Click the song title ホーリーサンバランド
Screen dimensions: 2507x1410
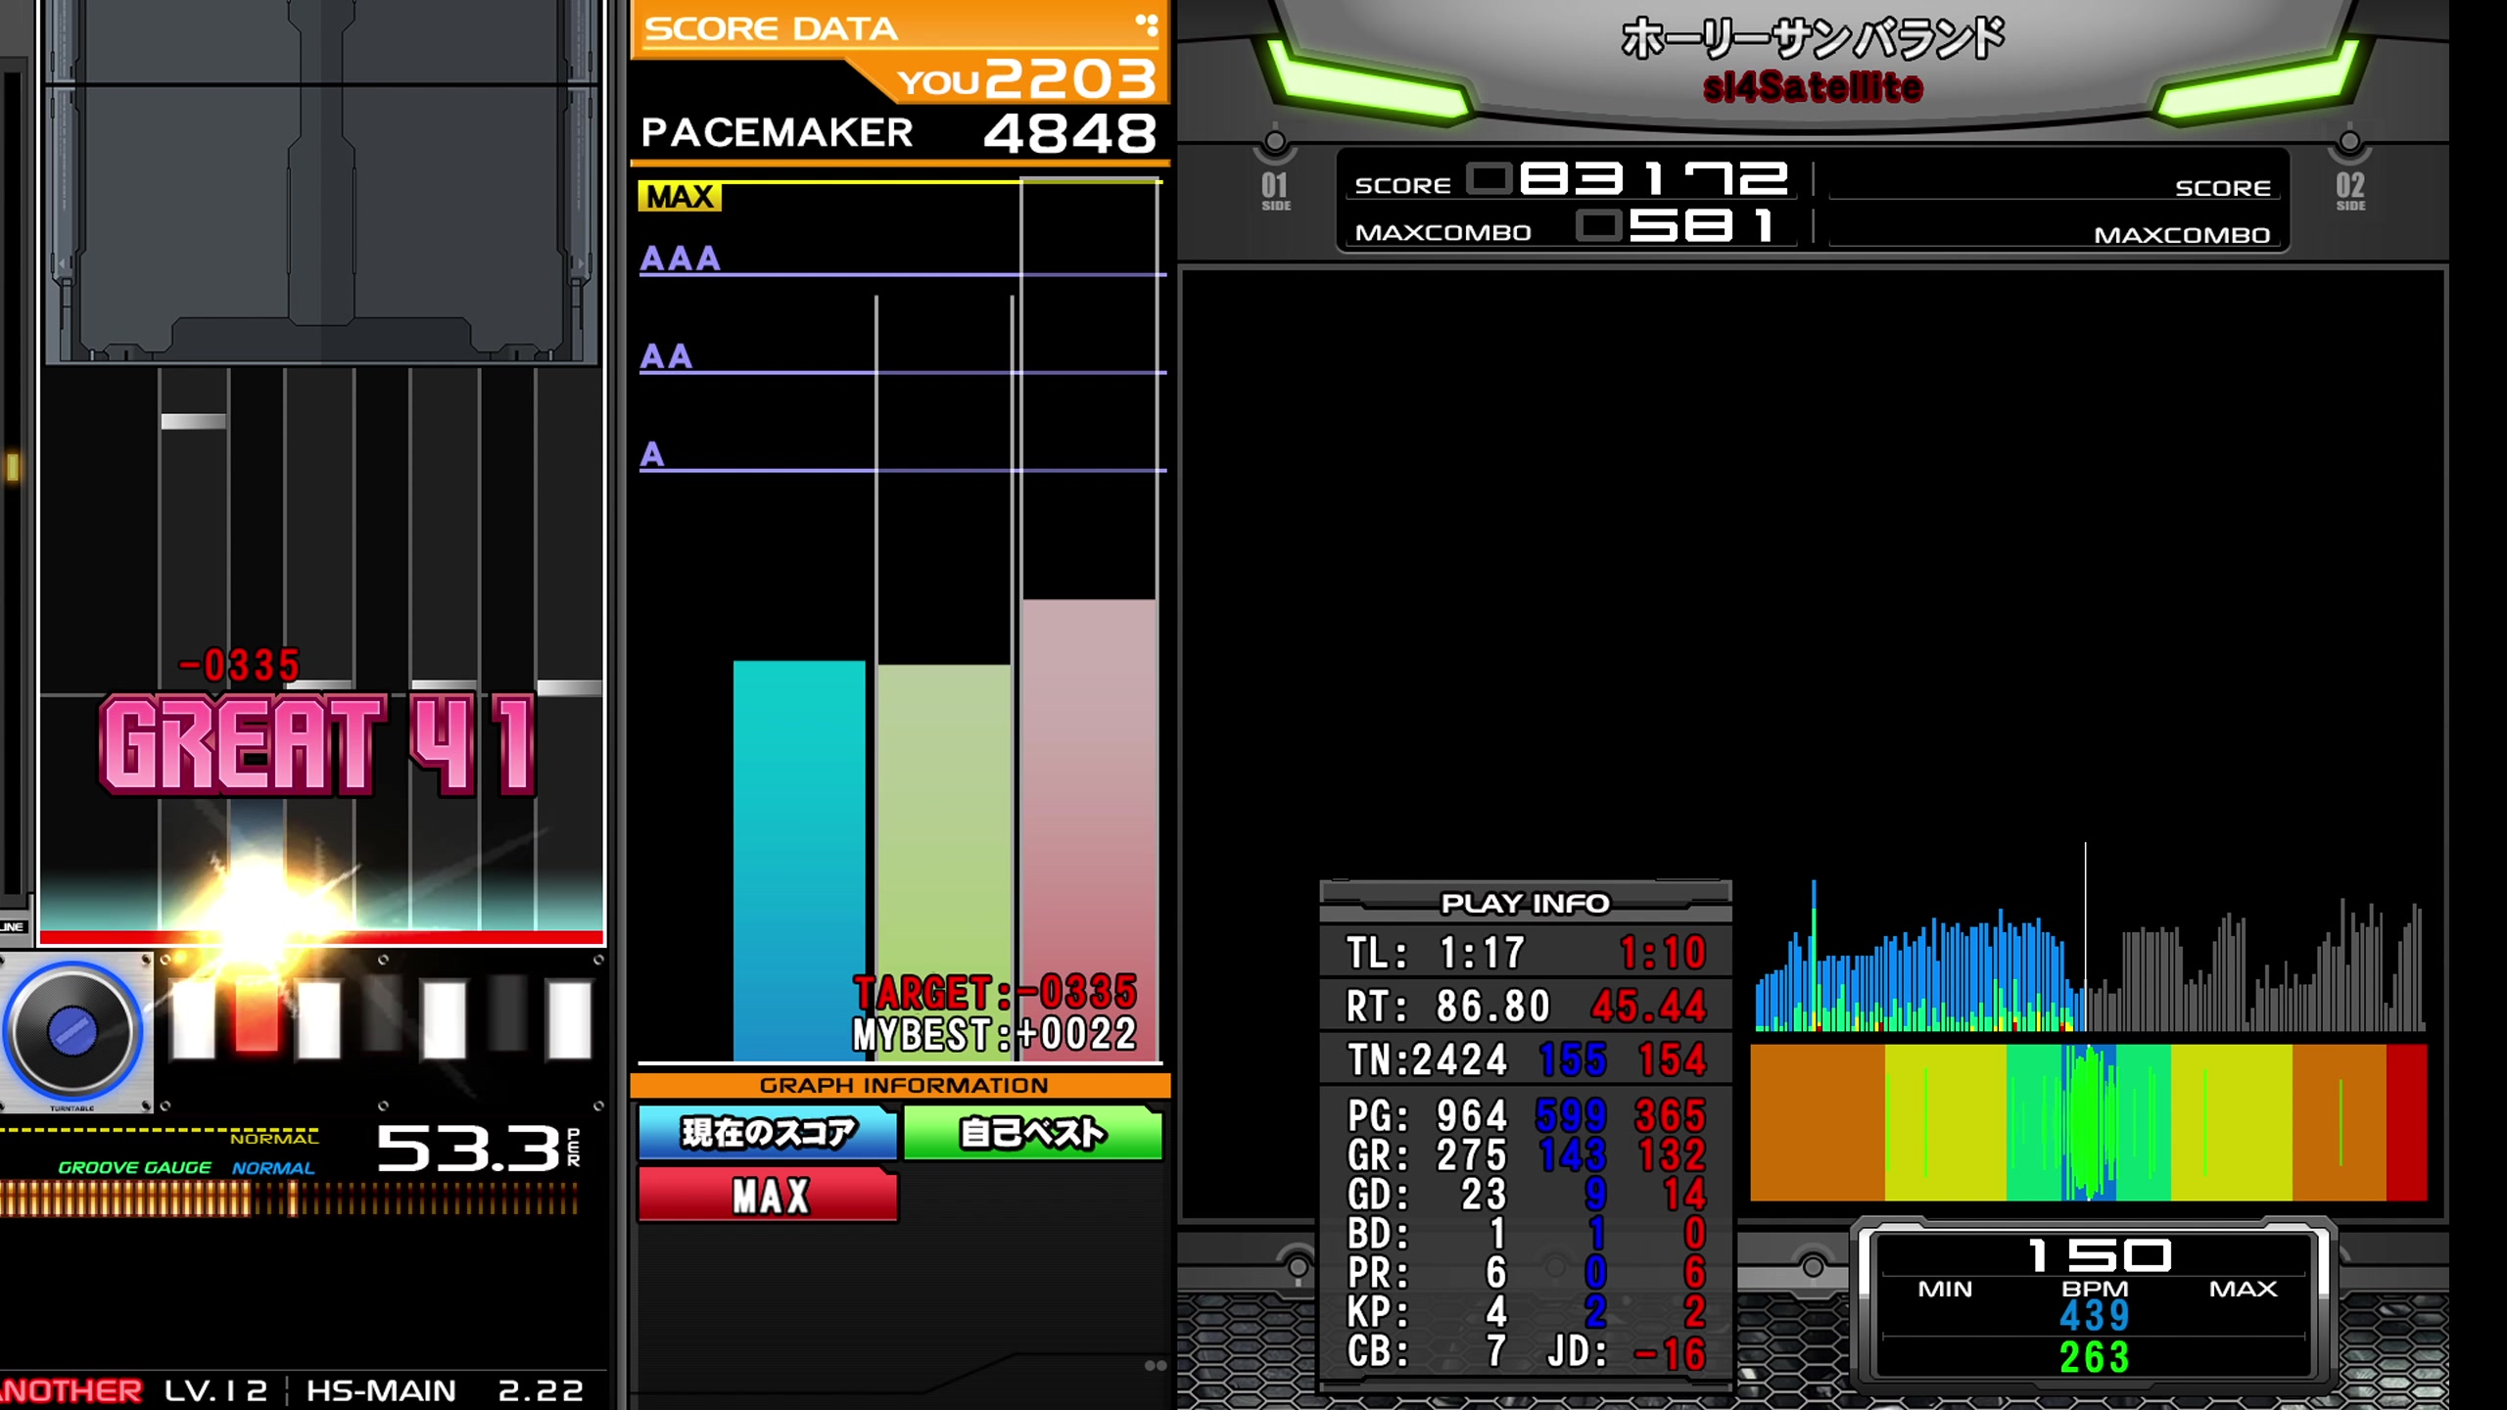[x=1813, y=39]
